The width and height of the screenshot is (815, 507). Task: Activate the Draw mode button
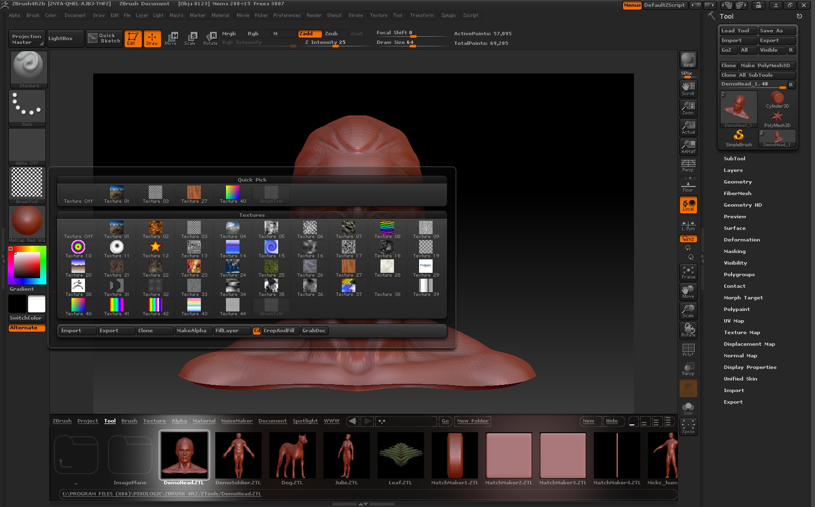coord(152,39)
